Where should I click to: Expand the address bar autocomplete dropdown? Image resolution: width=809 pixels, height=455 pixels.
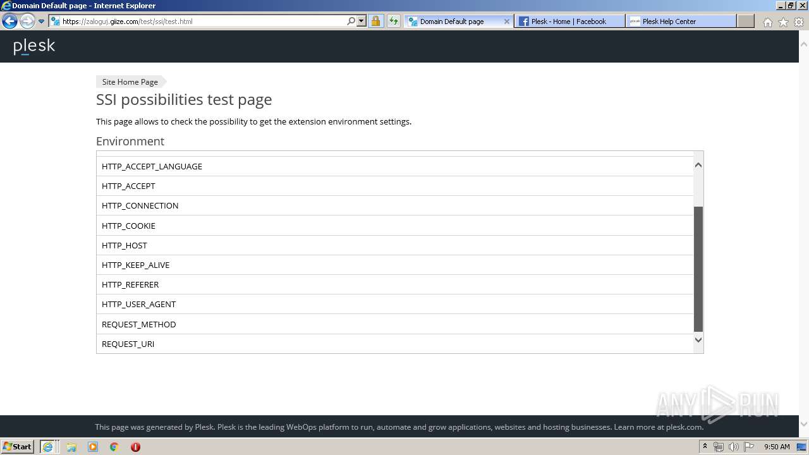[362, 21]
